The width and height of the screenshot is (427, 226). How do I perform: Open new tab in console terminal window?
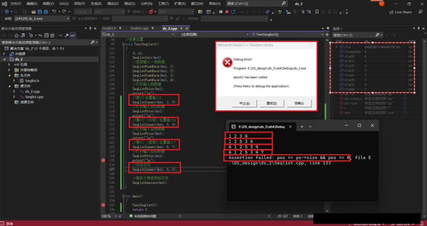[x=302, y=127]
